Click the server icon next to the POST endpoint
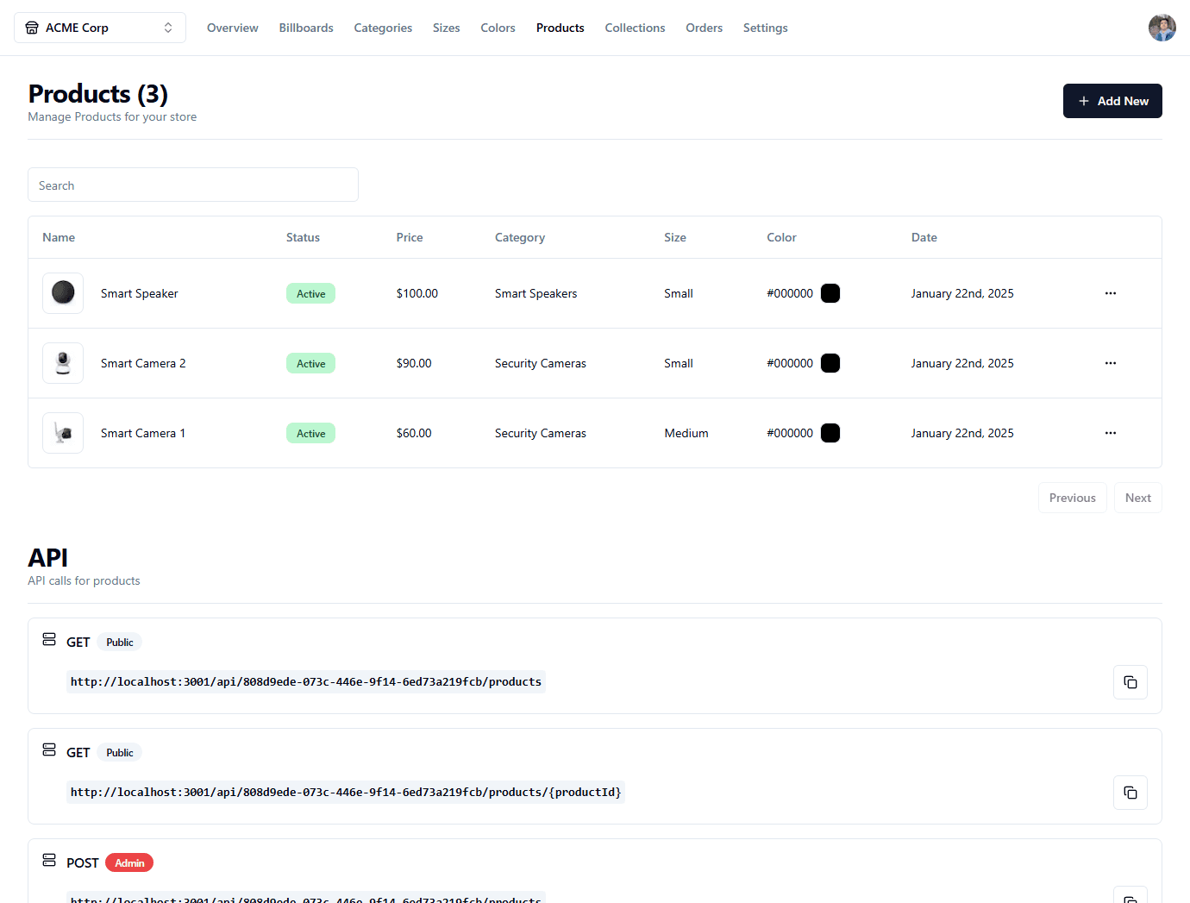 48,860
